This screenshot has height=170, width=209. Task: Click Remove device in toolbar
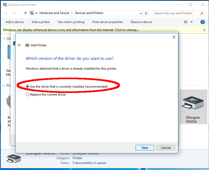(141, 22)
